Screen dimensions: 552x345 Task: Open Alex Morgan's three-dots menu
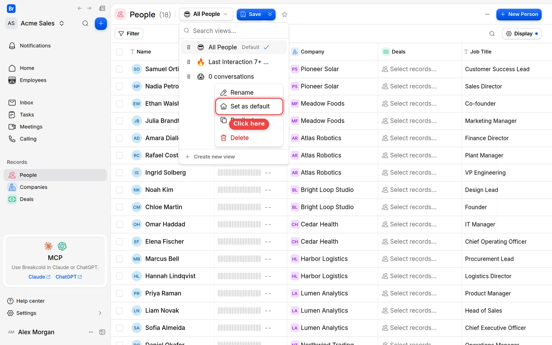(91, 332)
